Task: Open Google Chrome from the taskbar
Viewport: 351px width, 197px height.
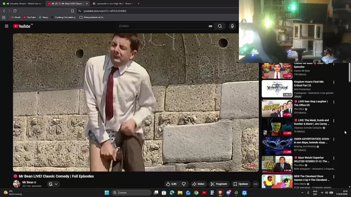Action: [196, 193]
